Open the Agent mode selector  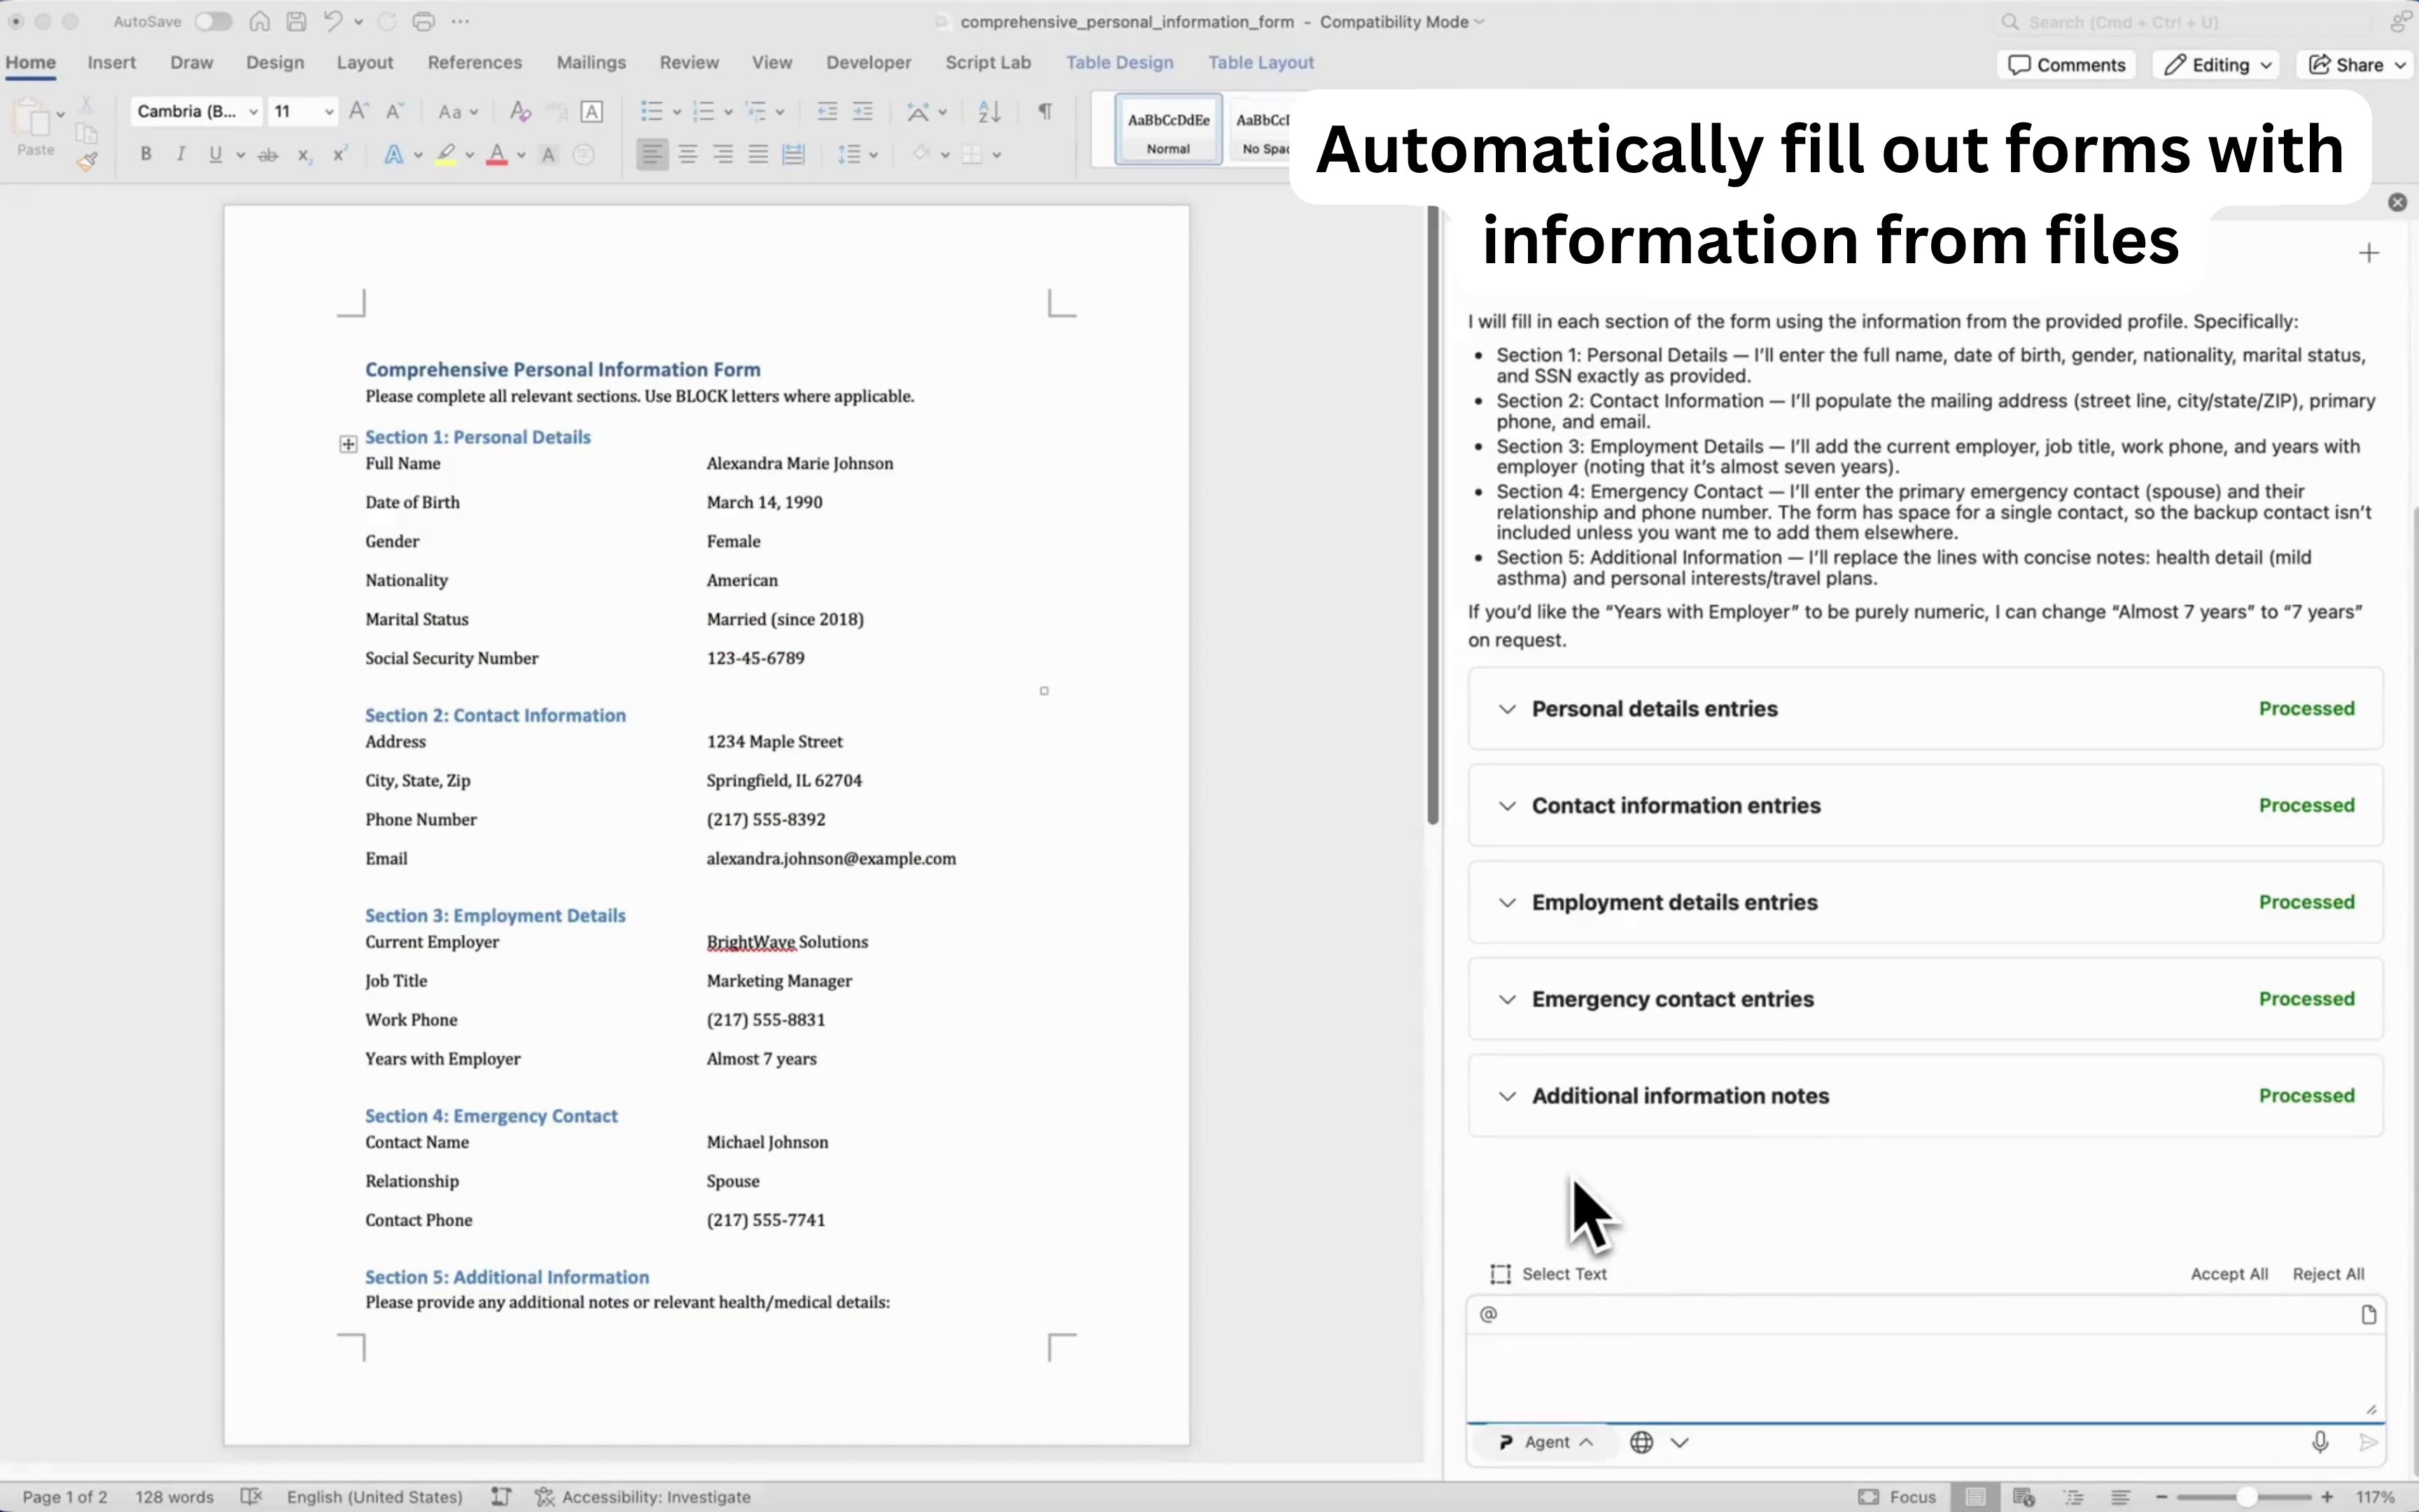click(1543, 1441)
